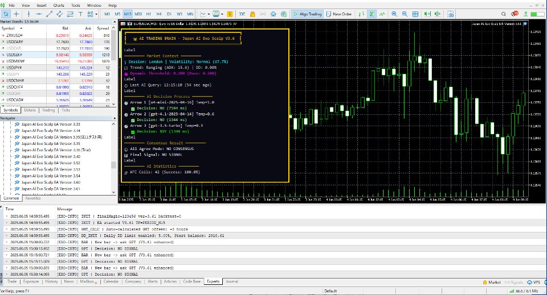The width and height of the screenshot is (547, 295).
Task: Open the Charts menu
Action: coord(59,5)
